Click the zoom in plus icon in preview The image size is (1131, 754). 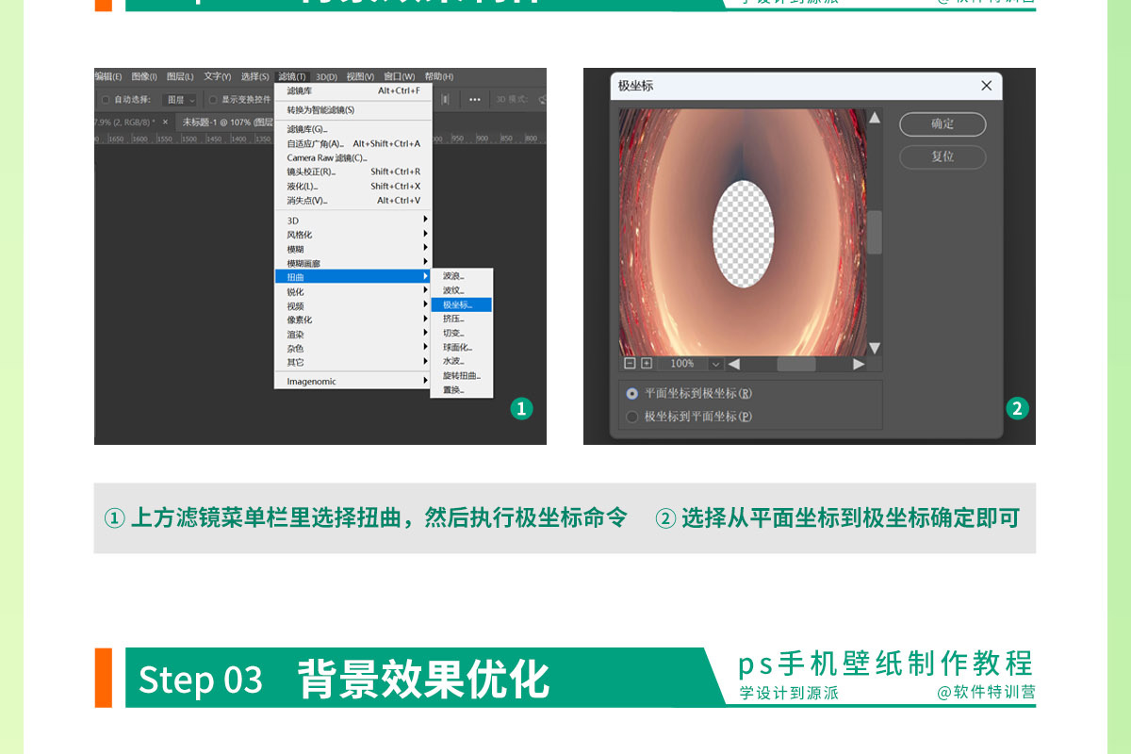click(x=647, y=364)
